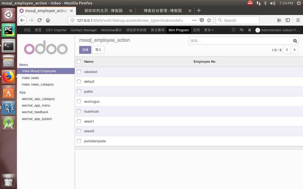Open network connection indicator

tap(258, 3)
